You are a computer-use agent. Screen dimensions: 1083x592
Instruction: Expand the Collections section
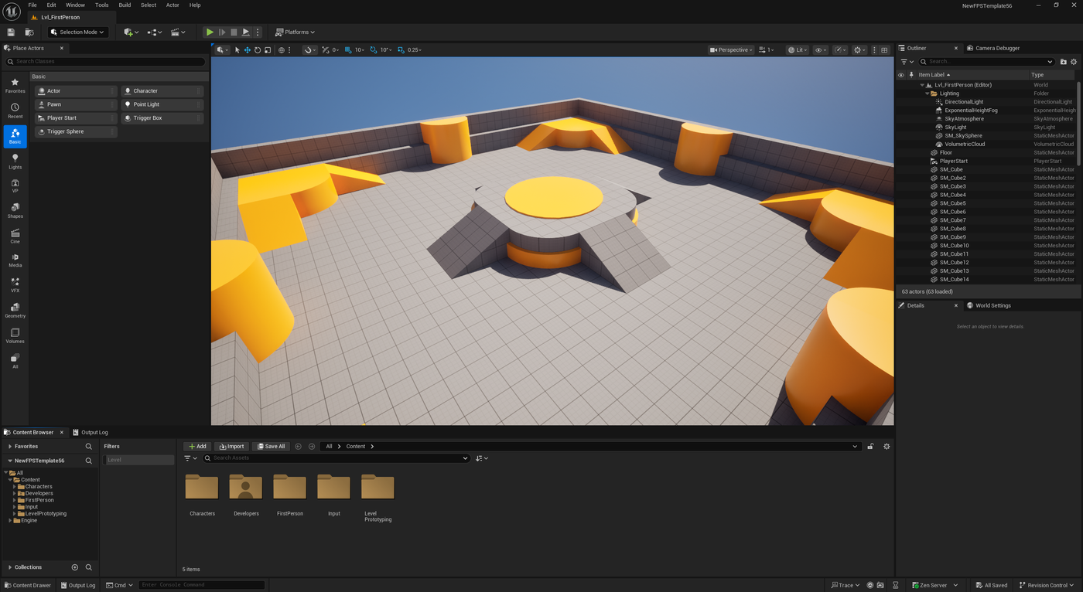coord(9,567)
